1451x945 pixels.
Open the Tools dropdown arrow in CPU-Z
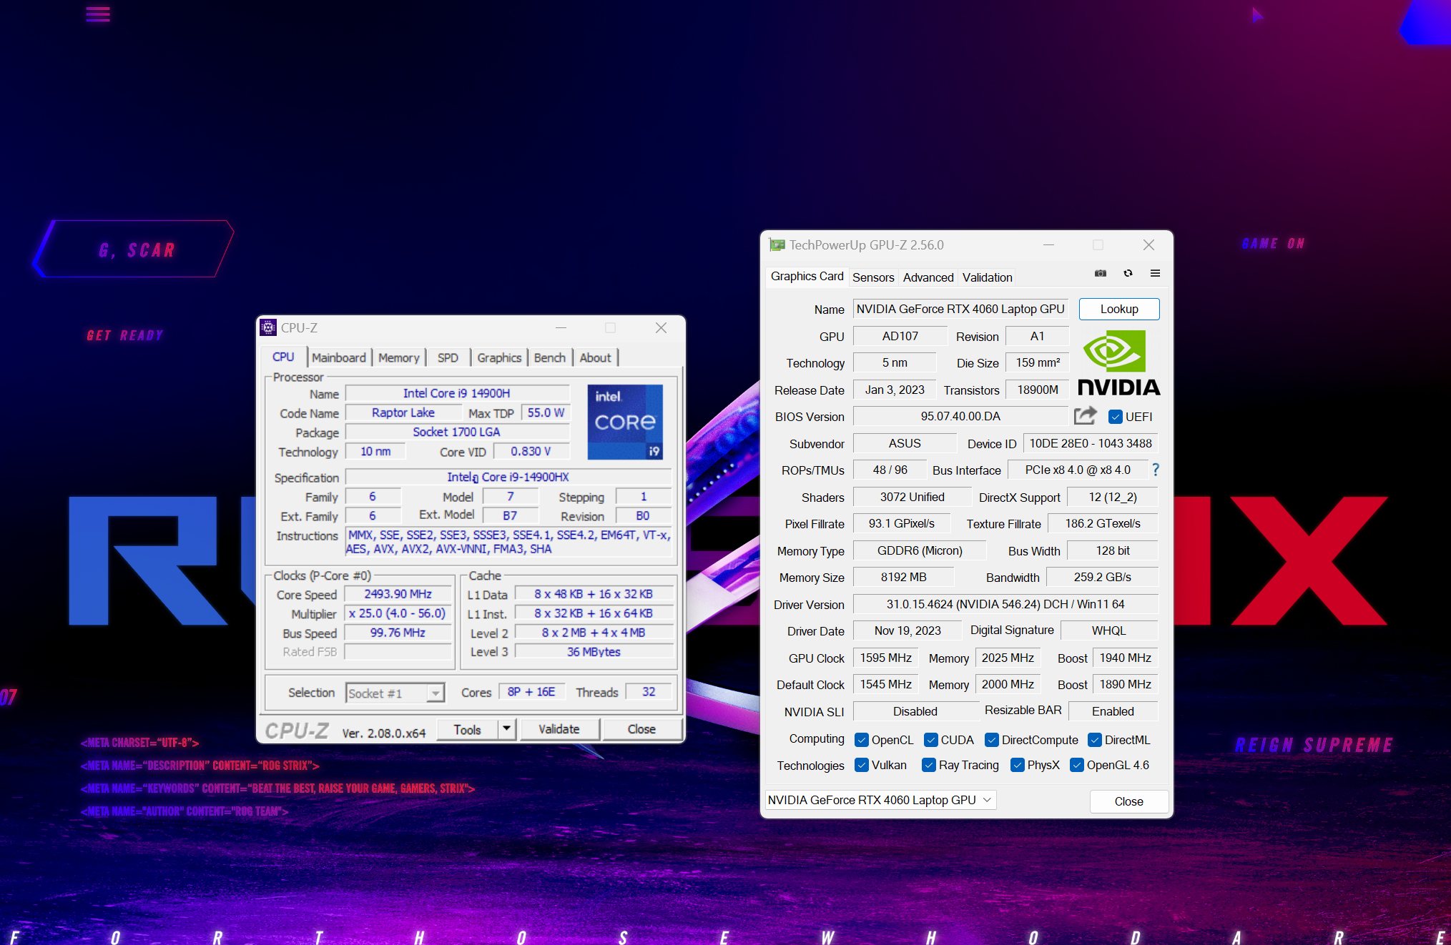(x=506, y=729)
